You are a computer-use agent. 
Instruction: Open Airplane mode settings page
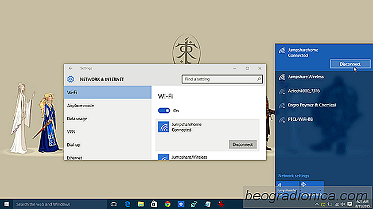107,105
